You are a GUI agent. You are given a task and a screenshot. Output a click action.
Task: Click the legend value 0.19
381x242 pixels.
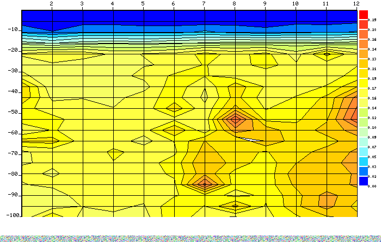(x=372, y=79)
